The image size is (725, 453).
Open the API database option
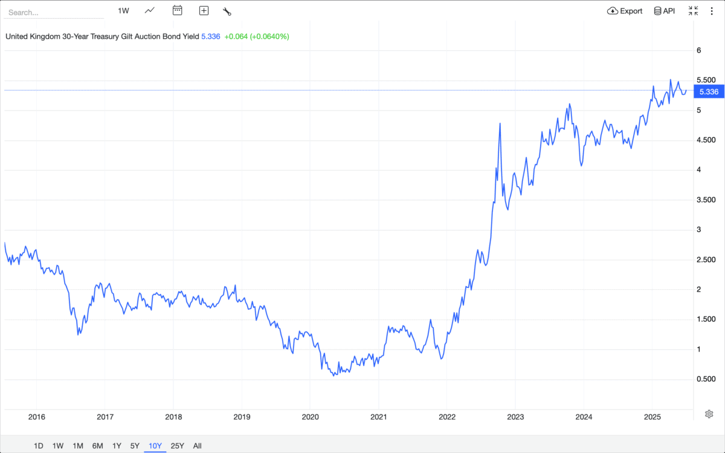pos(664,11)
